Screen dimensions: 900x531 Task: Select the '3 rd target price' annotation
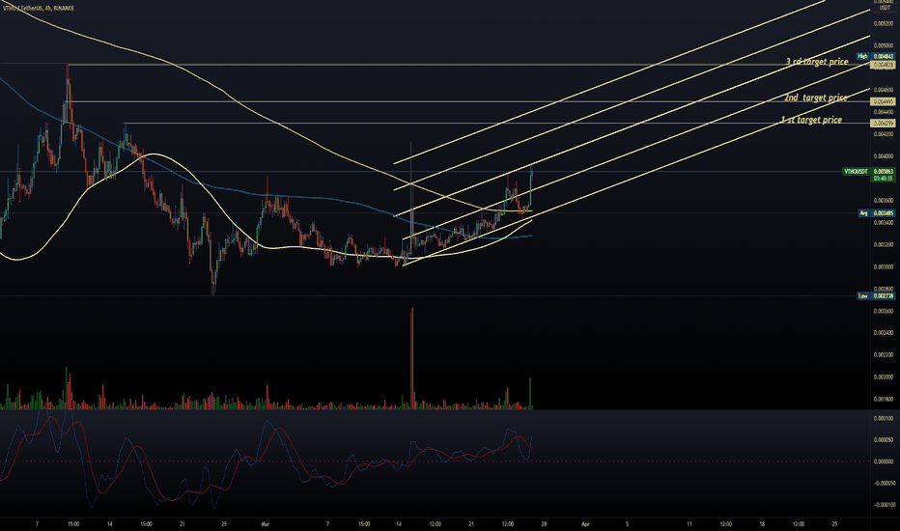tap(817, 62)
